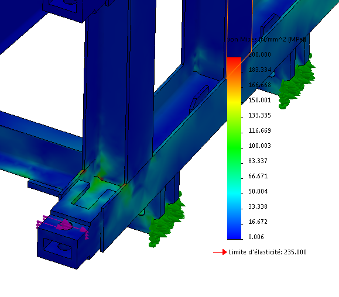
Task: Click the legend value 100.003
Action: tap(259, 146)
